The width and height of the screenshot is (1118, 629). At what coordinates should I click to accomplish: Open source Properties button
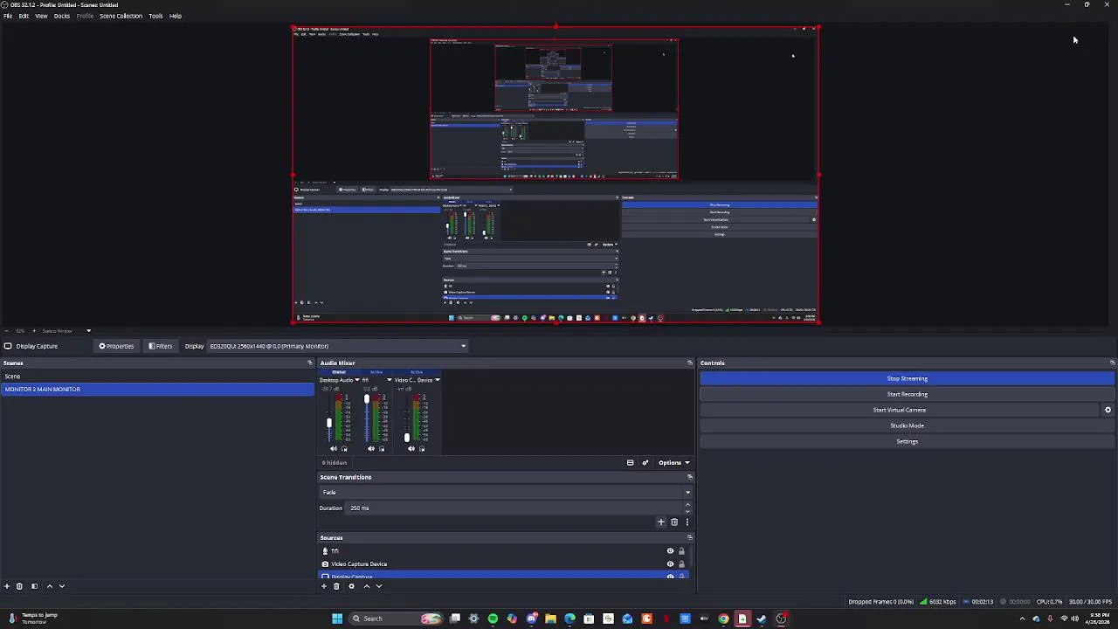coord(116,346)
